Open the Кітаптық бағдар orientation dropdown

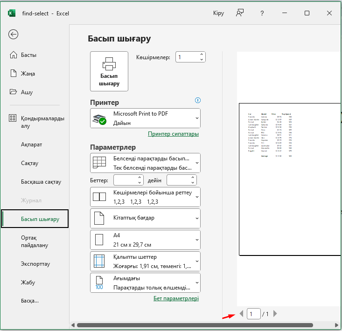click(145, 218)
